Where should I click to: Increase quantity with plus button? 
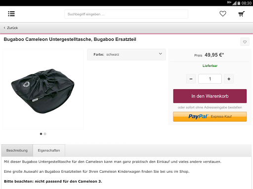tap(229, 79)
